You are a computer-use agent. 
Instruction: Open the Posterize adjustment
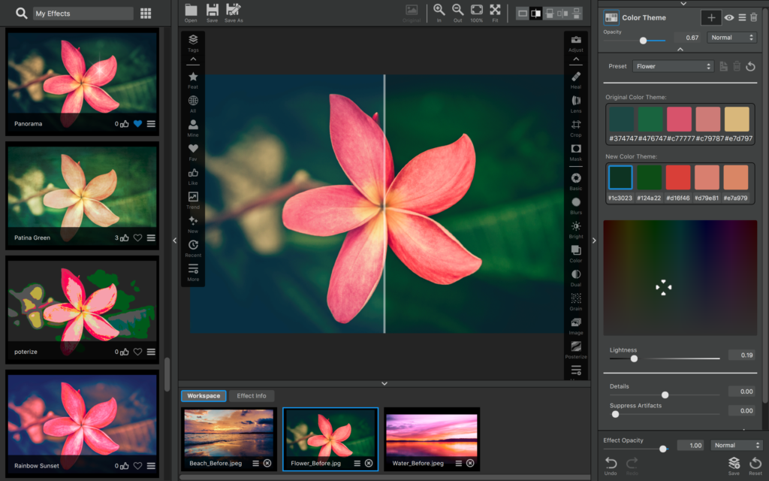pyautogui.click(x=576, y=350)
